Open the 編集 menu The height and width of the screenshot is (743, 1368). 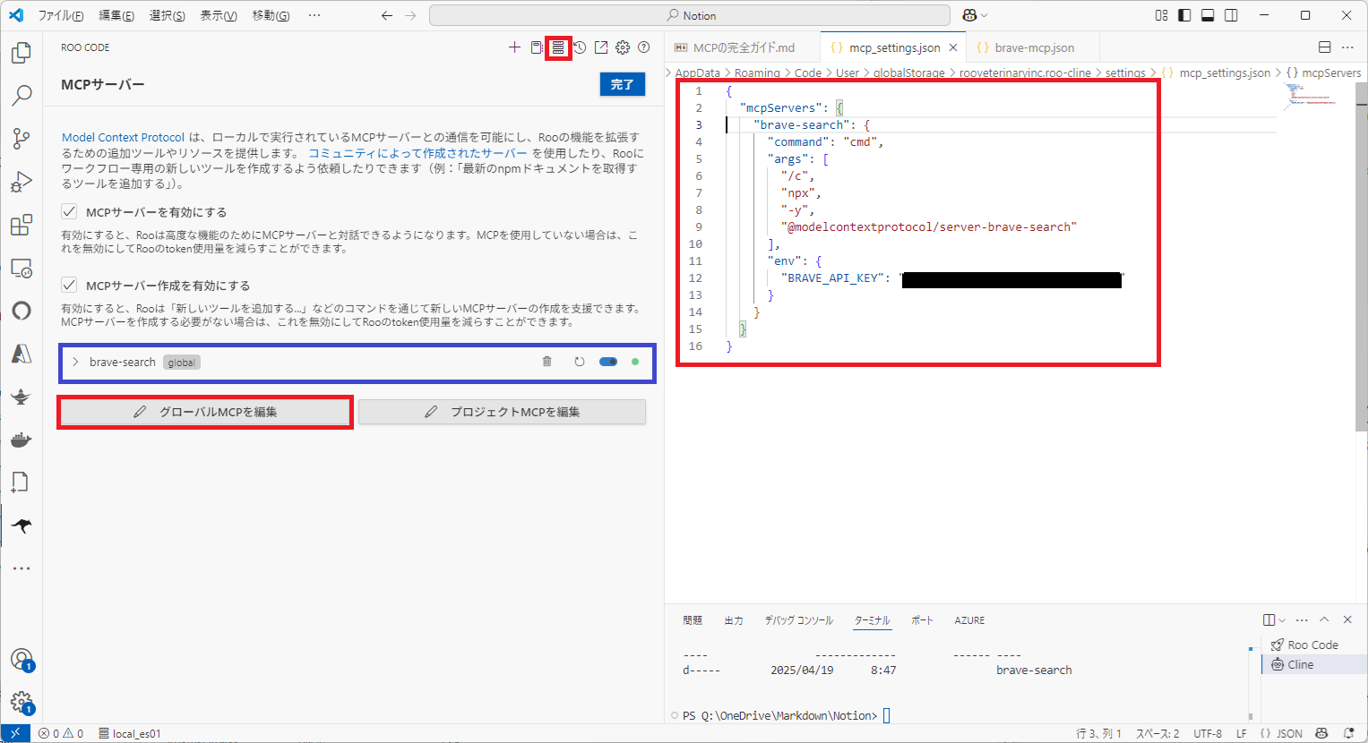point(116,15)
